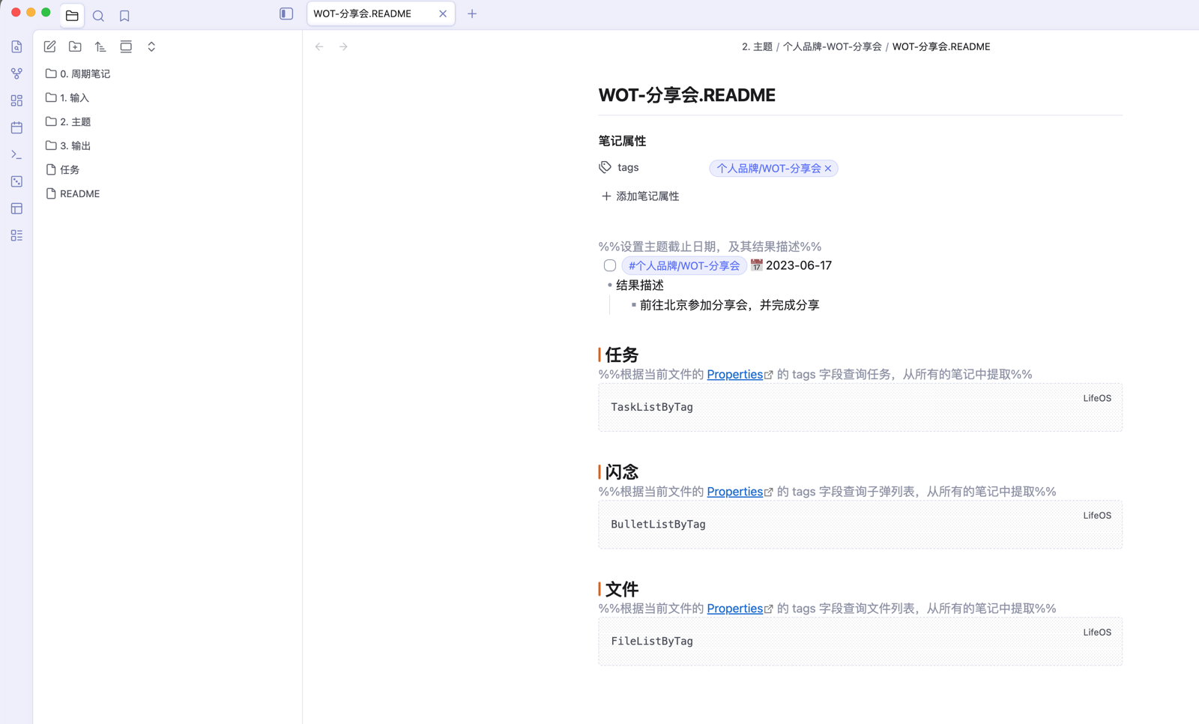Screen dimensions: 1199x724
Task: Click the dice random note icon
Action: (x=16, y=181)
